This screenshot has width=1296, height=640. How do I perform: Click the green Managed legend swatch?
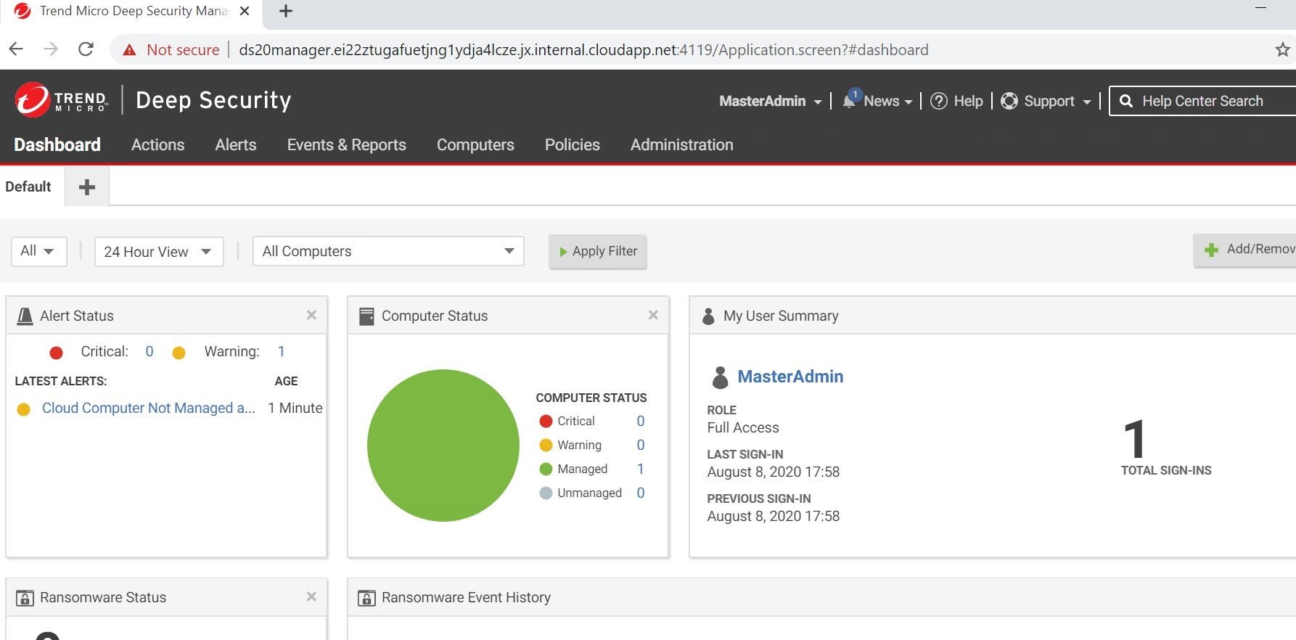click(x=546, y=469)
